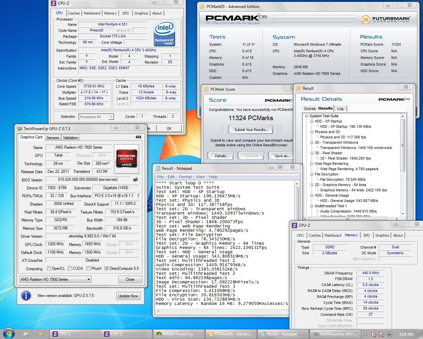Collapse the File Decryption node

click(312, 174)
